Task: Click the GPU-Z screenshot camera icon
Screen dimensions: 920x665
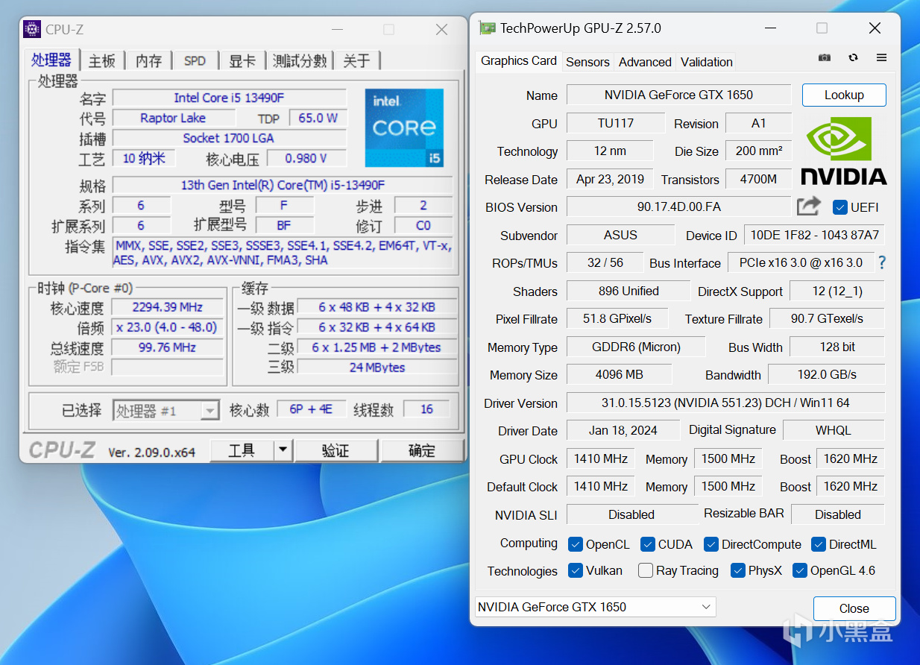Action: [825, 57]
